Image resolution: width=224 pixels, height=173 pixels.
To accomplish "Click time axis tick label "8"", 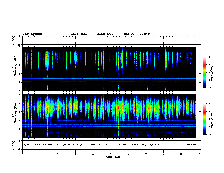I will 163,154.
